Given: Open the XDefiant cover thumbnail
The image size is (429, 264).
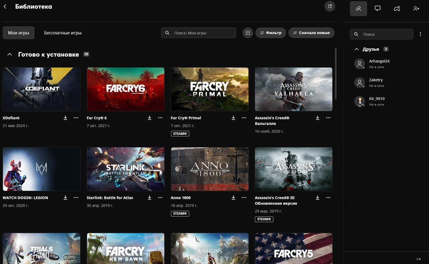Looking at the screenshot, I should 42,89.
